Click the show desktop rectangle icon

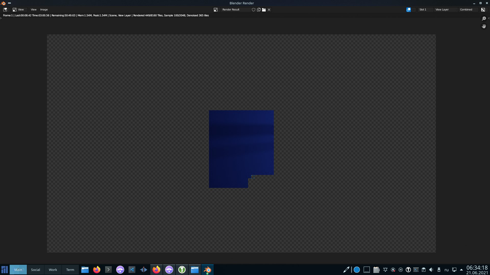[367, 270]
